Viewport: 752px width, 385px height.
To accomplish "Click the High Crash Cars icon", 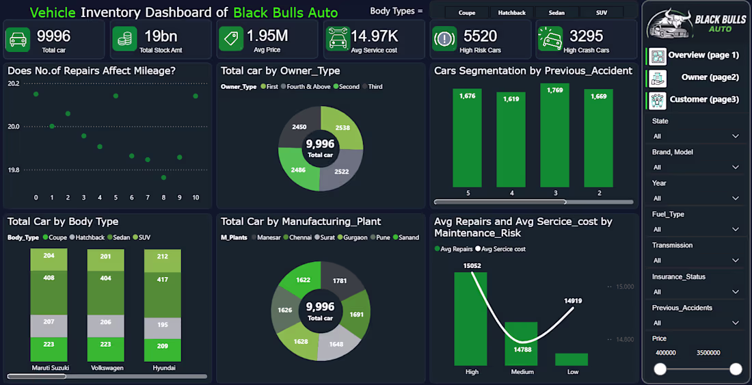I will coord(550,39).
